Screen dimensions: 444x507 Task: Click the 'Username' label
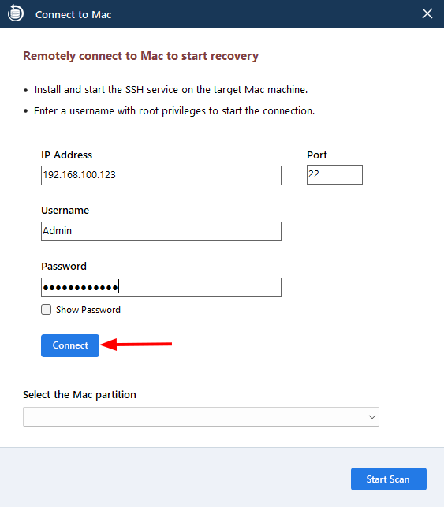[65, 211]
